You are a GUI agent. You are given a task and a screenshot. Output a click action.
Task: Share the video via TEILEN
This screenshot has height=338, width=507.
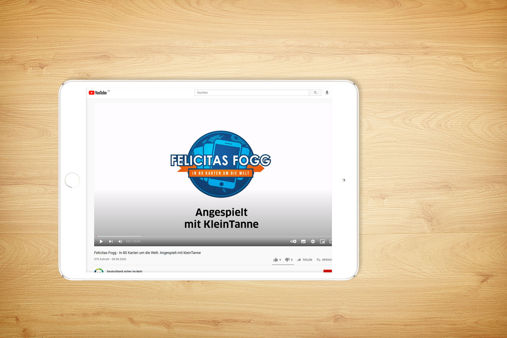pyautogui.click(x=305, y=260)
